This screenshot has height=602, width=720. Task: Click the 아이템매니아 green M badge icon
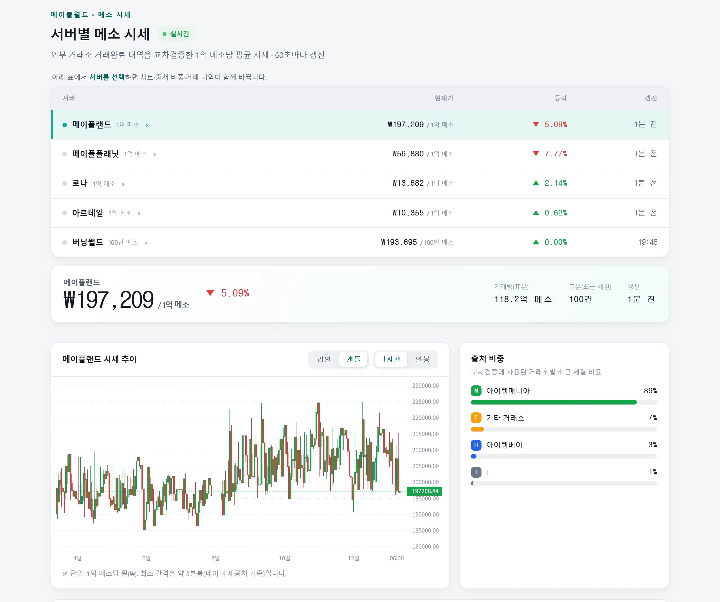(476, 391)
